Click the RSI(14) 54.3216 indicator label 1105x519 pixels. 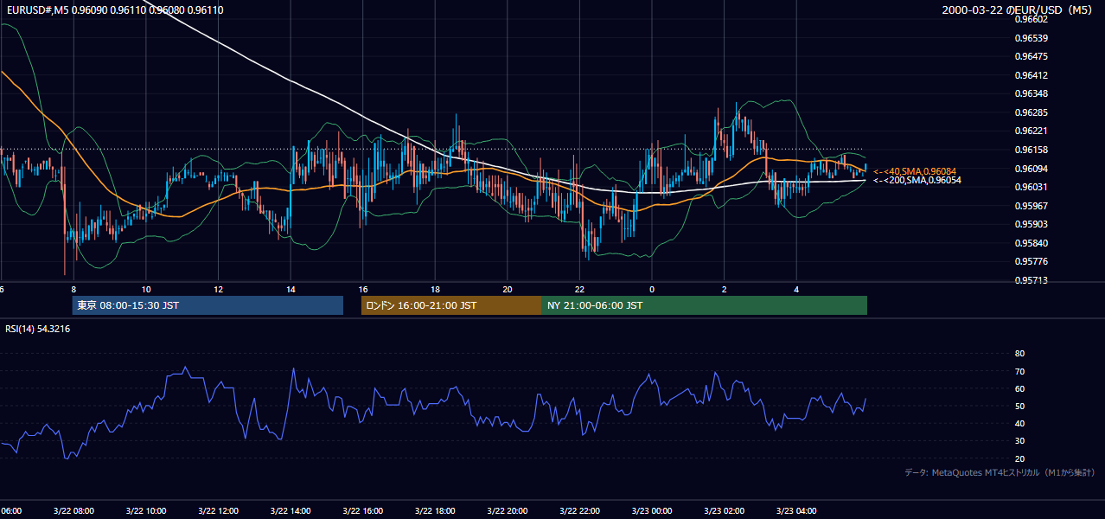(x=38, y=329)
